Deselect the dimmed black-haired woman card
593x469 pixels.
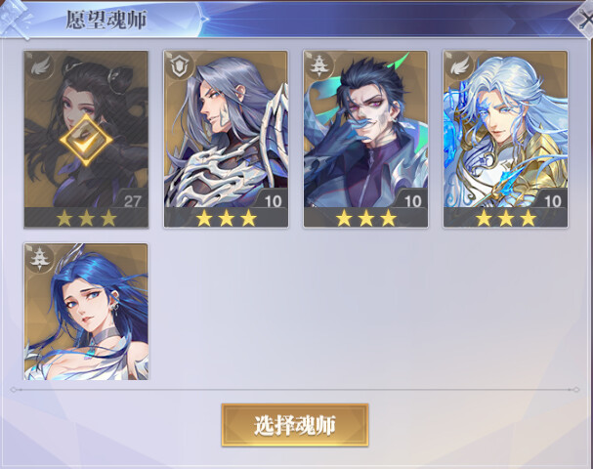[x=86, y=139]
